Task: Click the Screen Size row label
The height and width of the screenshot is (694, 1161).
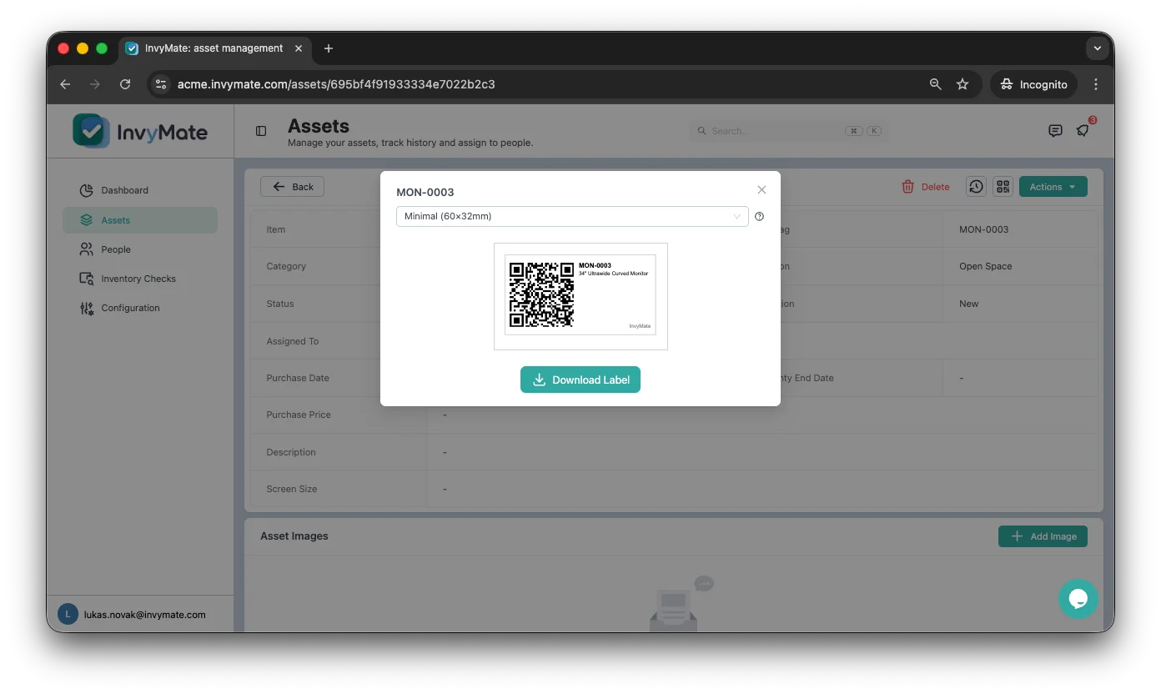Action: point(291,489)
